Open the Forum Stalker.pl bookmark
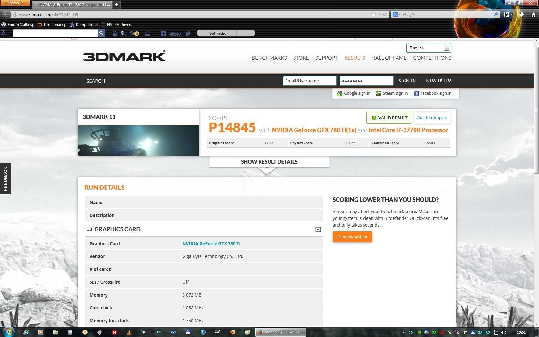The width and height of the screenshot is (539, 337). [x=18, y=24]
